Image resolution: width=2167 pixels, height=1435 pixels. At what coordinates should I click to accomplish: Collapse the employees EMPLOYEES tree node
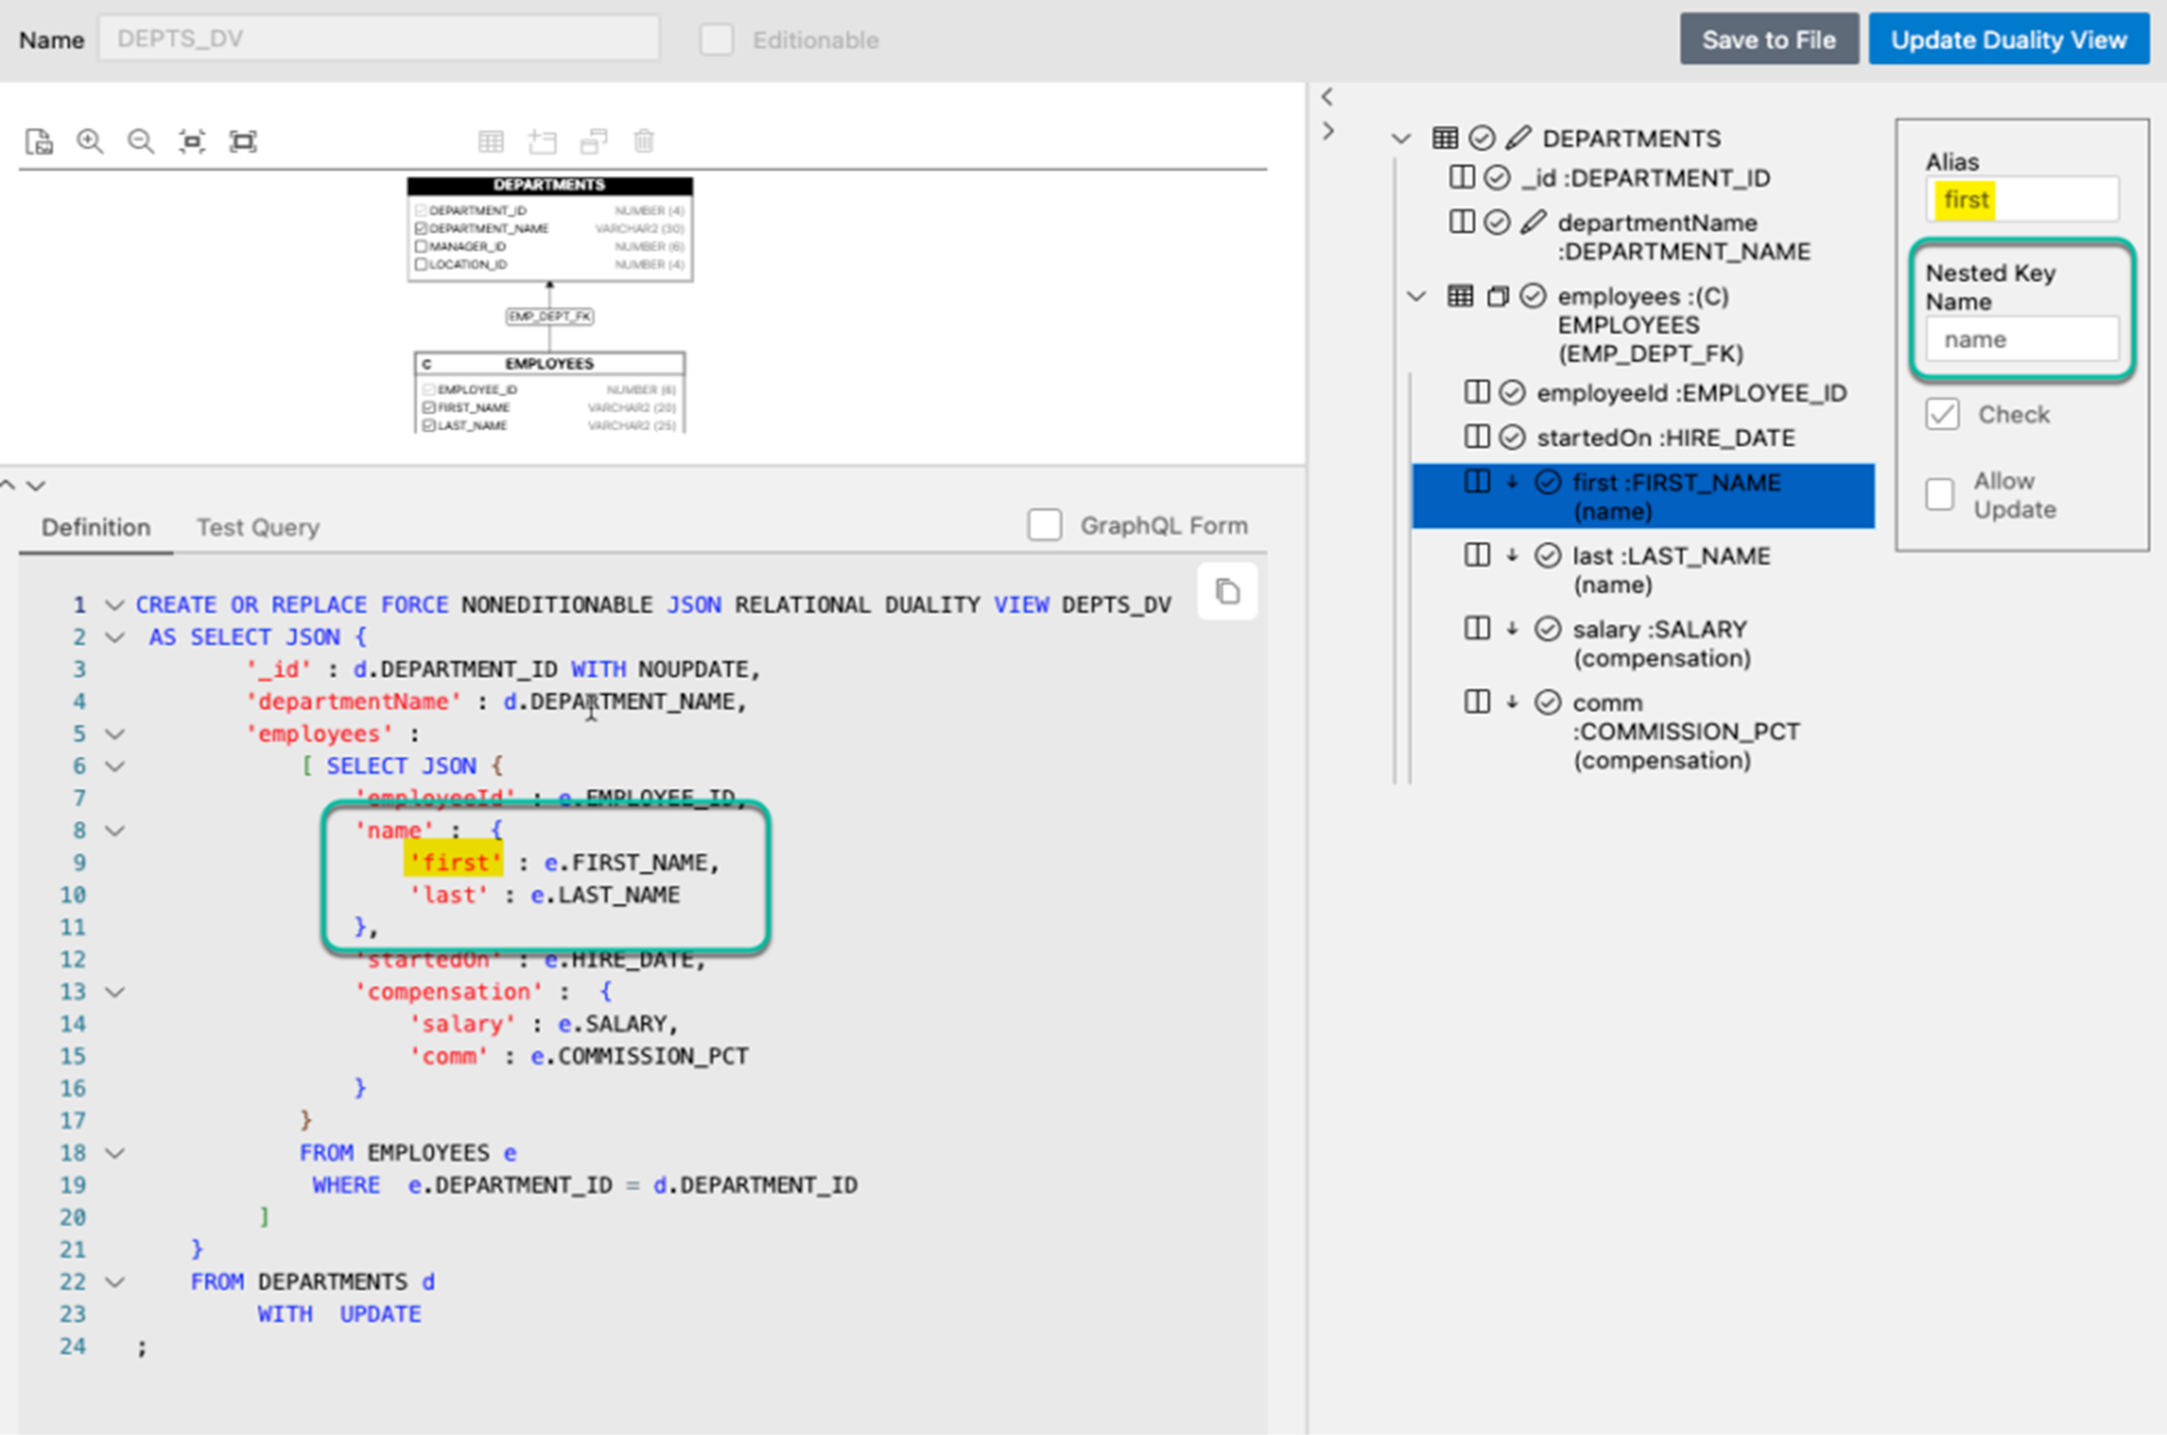point(1416,296)
